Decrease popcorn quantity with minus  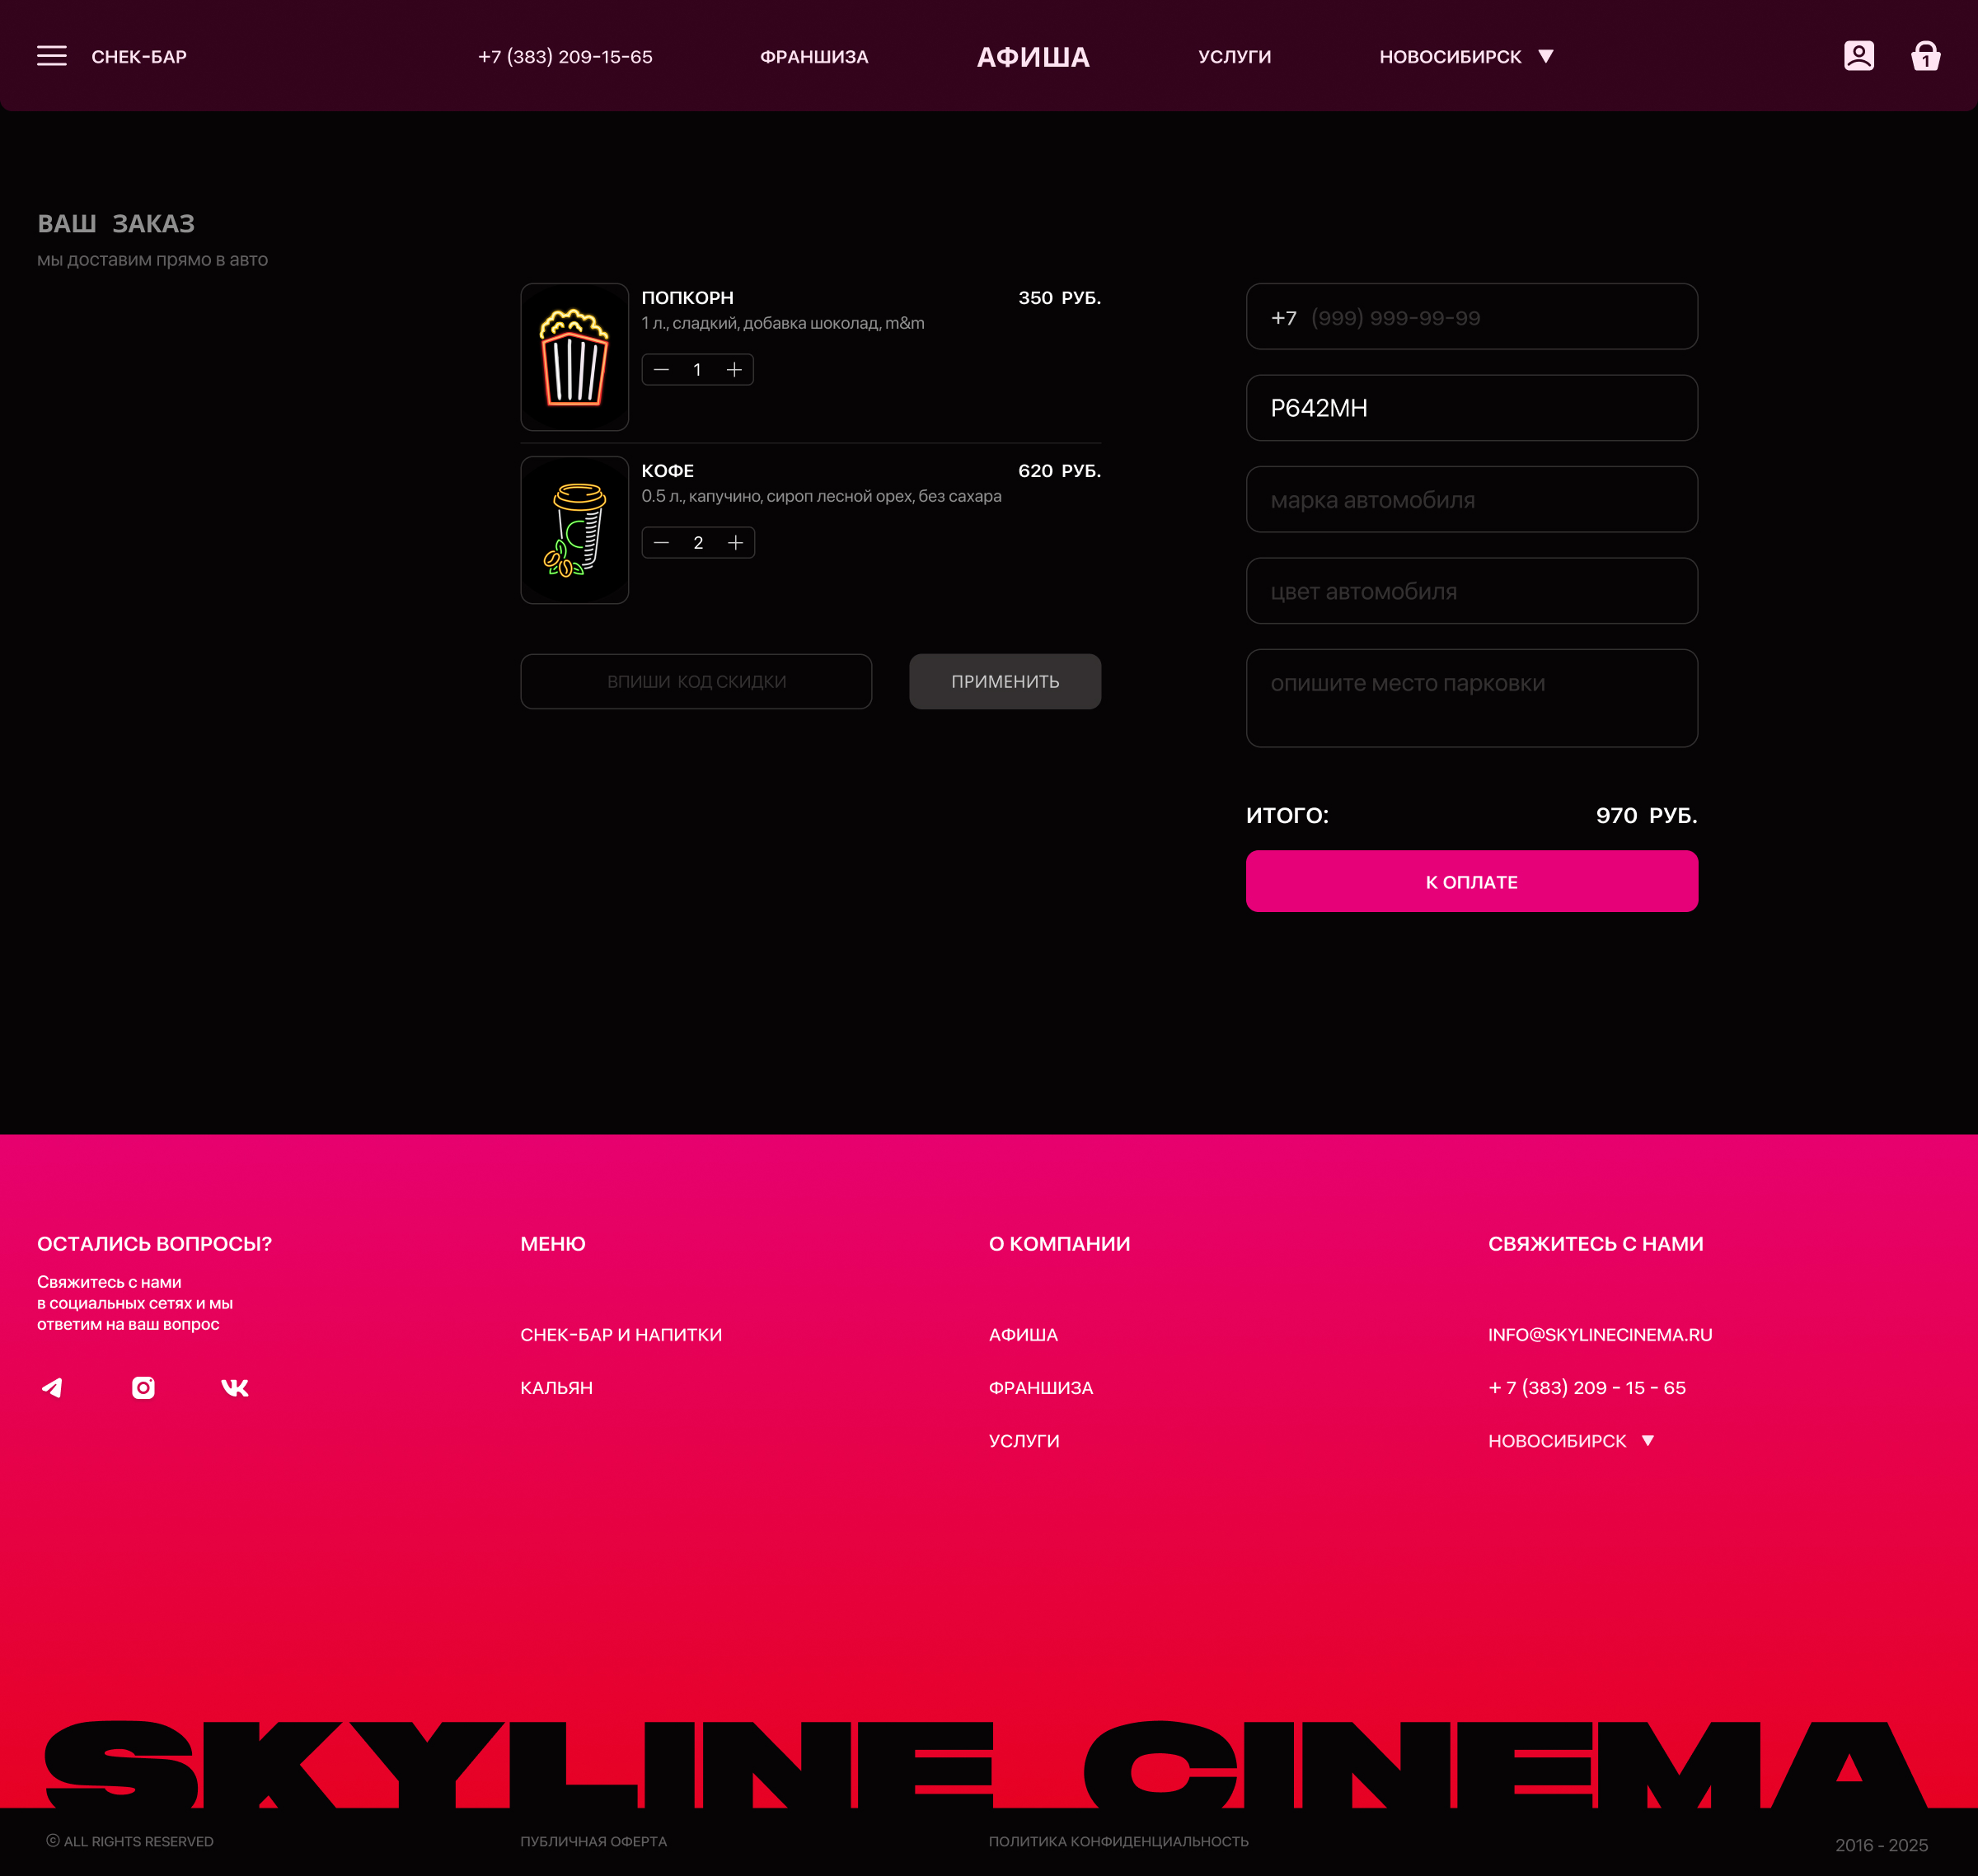click(661, 370)
